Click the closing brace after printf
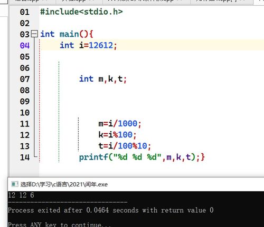Viewport: 264px width, 227px height. click(203, 157)
